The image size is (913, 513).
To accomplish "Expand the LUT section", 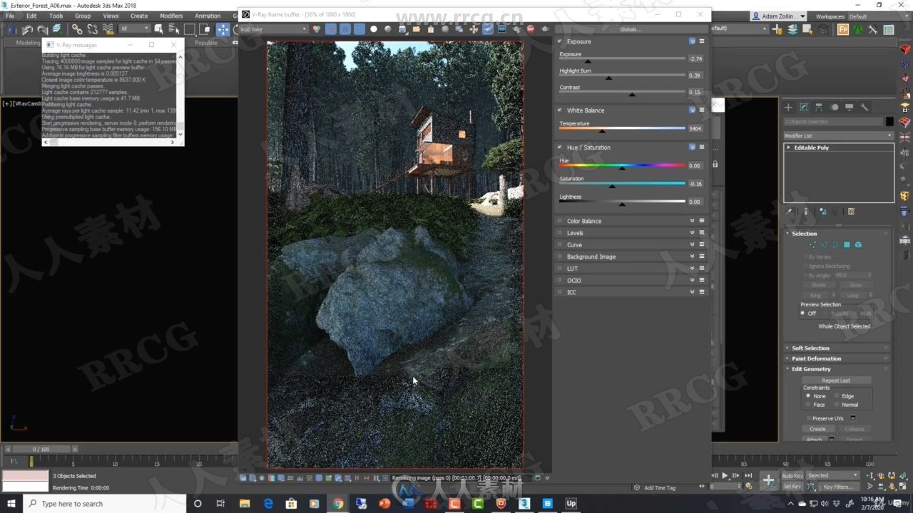I will coord(692,269).
